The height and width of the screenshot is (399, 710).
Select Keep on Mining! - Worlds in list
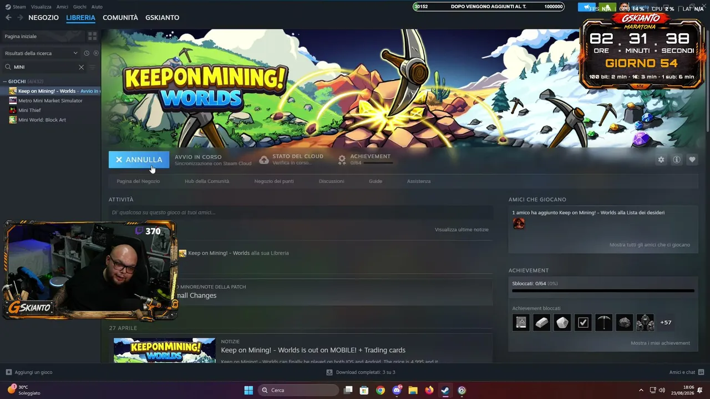54,91
